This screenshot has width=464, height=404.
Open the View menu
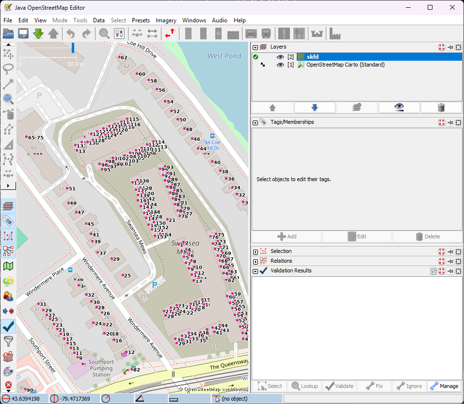(x=40, y=20)
